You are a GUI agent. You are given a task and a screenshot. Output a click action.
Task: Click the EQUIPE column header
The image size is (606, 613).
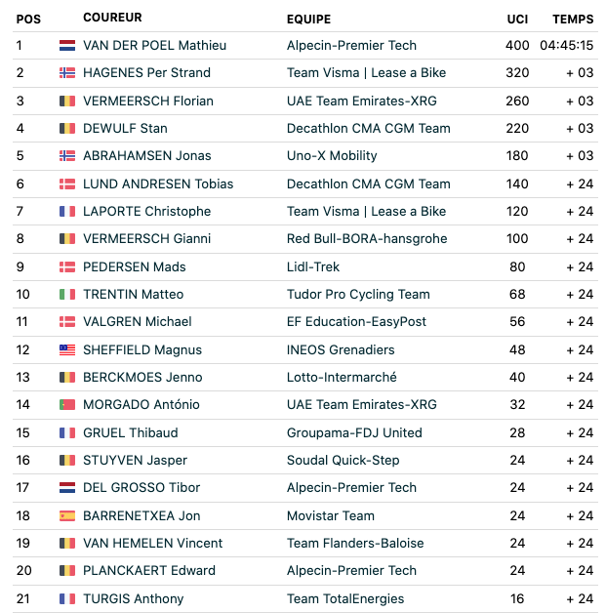click(308, 19)
